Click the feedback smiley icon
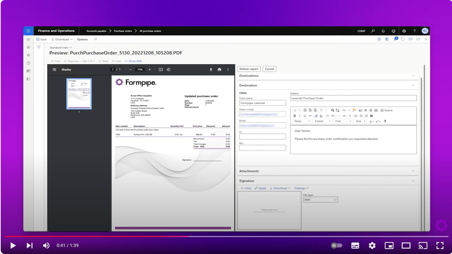The width and height of the screenshot is (452, 254). tap(393, 31)
